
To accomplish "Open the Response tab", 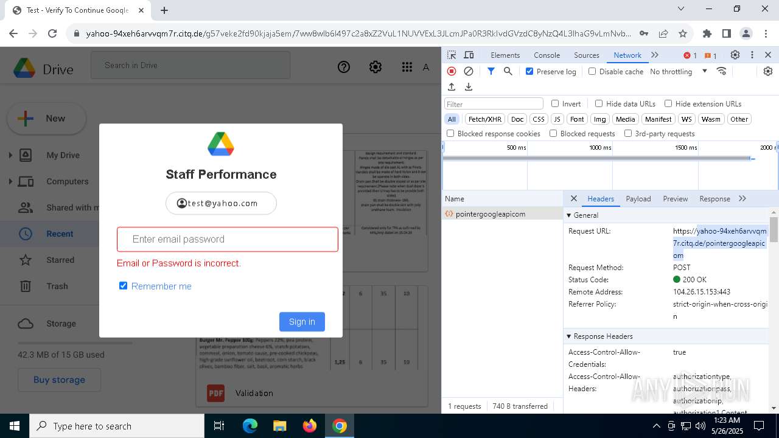I will click(x=714, y=198).
